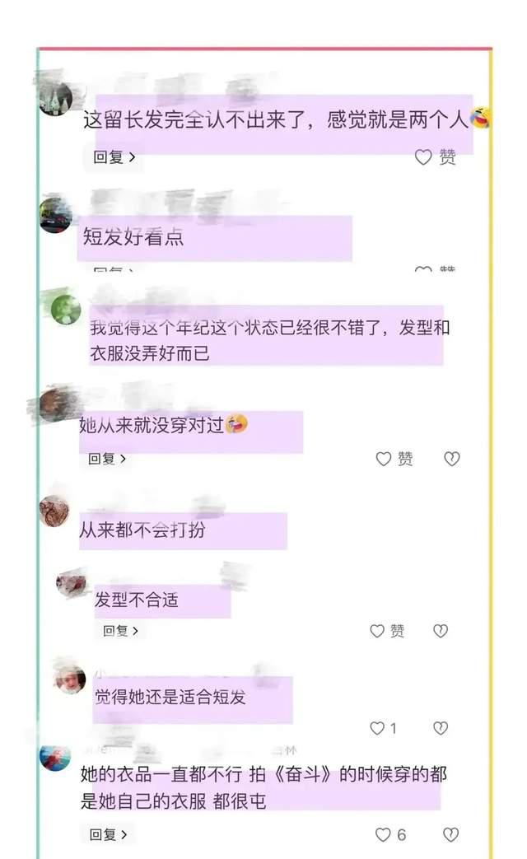Dislike the 奋斗 clothing comment

[x=451, y=834]
